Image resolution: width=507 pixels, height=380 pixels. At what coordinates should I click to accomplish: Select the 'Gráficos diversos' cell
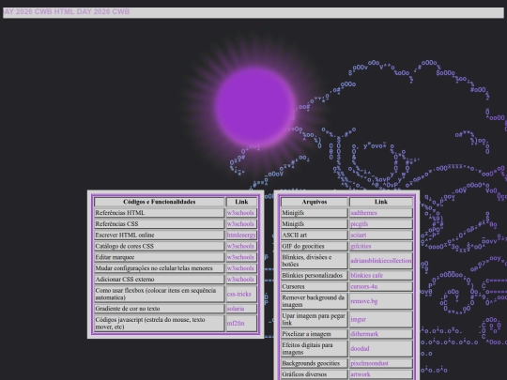tap(315, 374)
